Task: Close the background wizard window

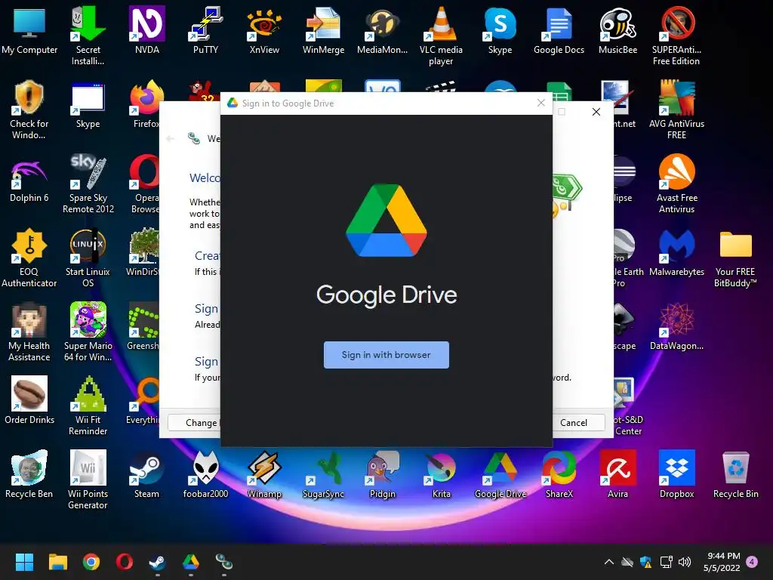Action: click(x=596, y=112)
